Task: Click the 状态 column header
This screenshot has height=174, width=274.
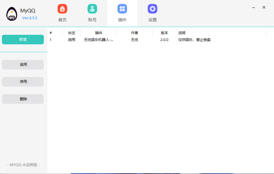Action: coord(72,33)
